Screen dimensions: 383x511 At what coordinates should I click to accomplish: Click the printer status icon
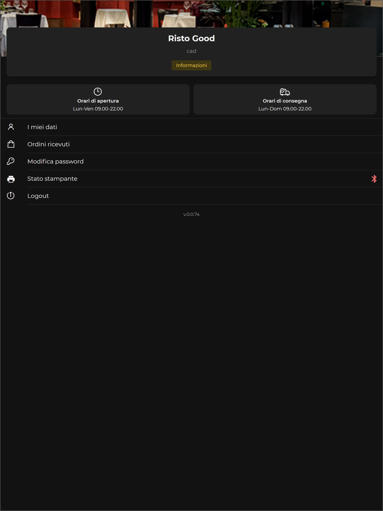pos(11,179)
